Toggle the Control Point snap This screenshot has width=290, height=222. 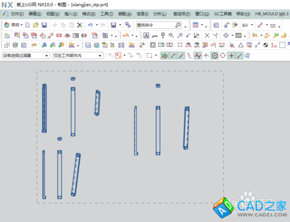click(190, 56)
